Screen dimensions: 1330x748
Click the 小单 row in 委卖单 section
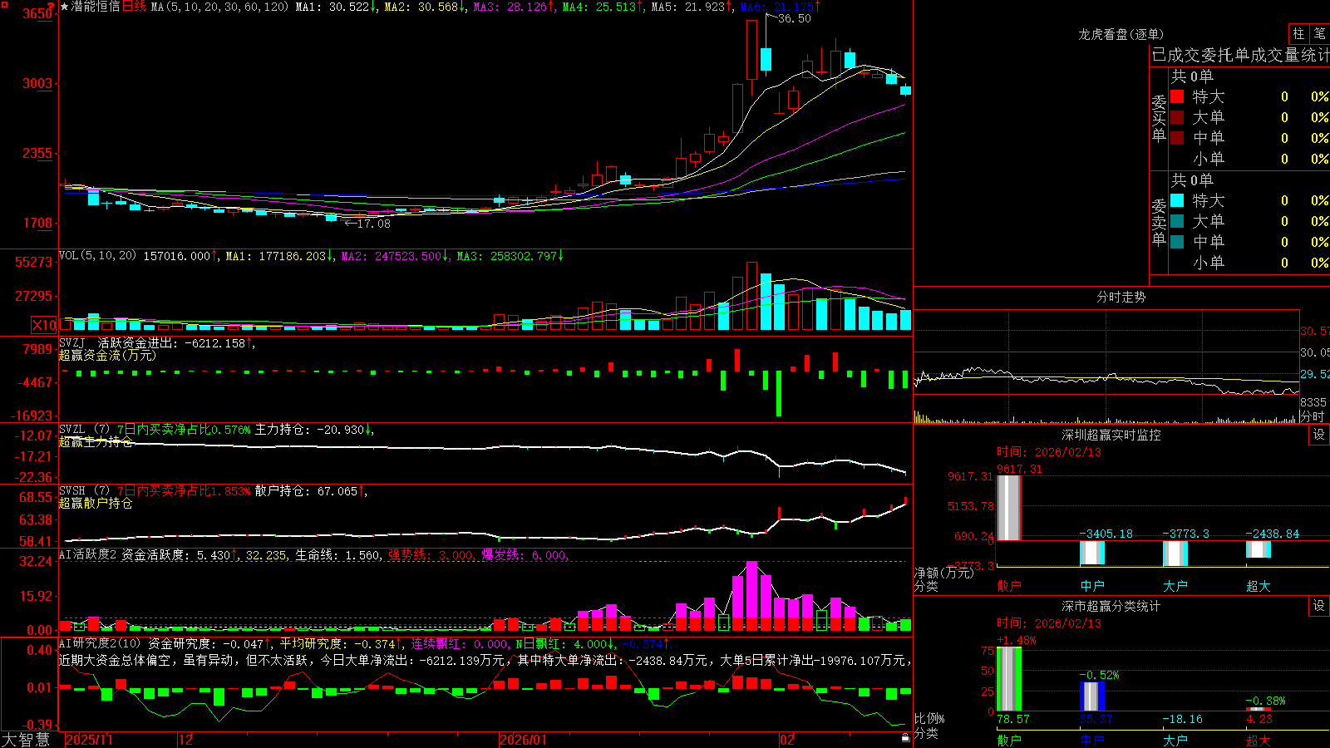1249,263
